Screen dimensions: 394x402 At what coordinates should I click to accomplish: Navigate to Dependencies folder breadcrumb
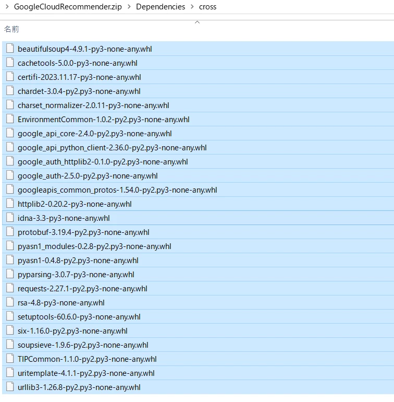pos(161,7)
